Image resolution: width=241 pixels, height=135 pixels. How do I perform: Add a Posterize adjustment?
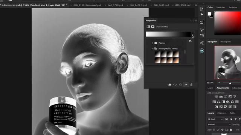click(221, 106)
